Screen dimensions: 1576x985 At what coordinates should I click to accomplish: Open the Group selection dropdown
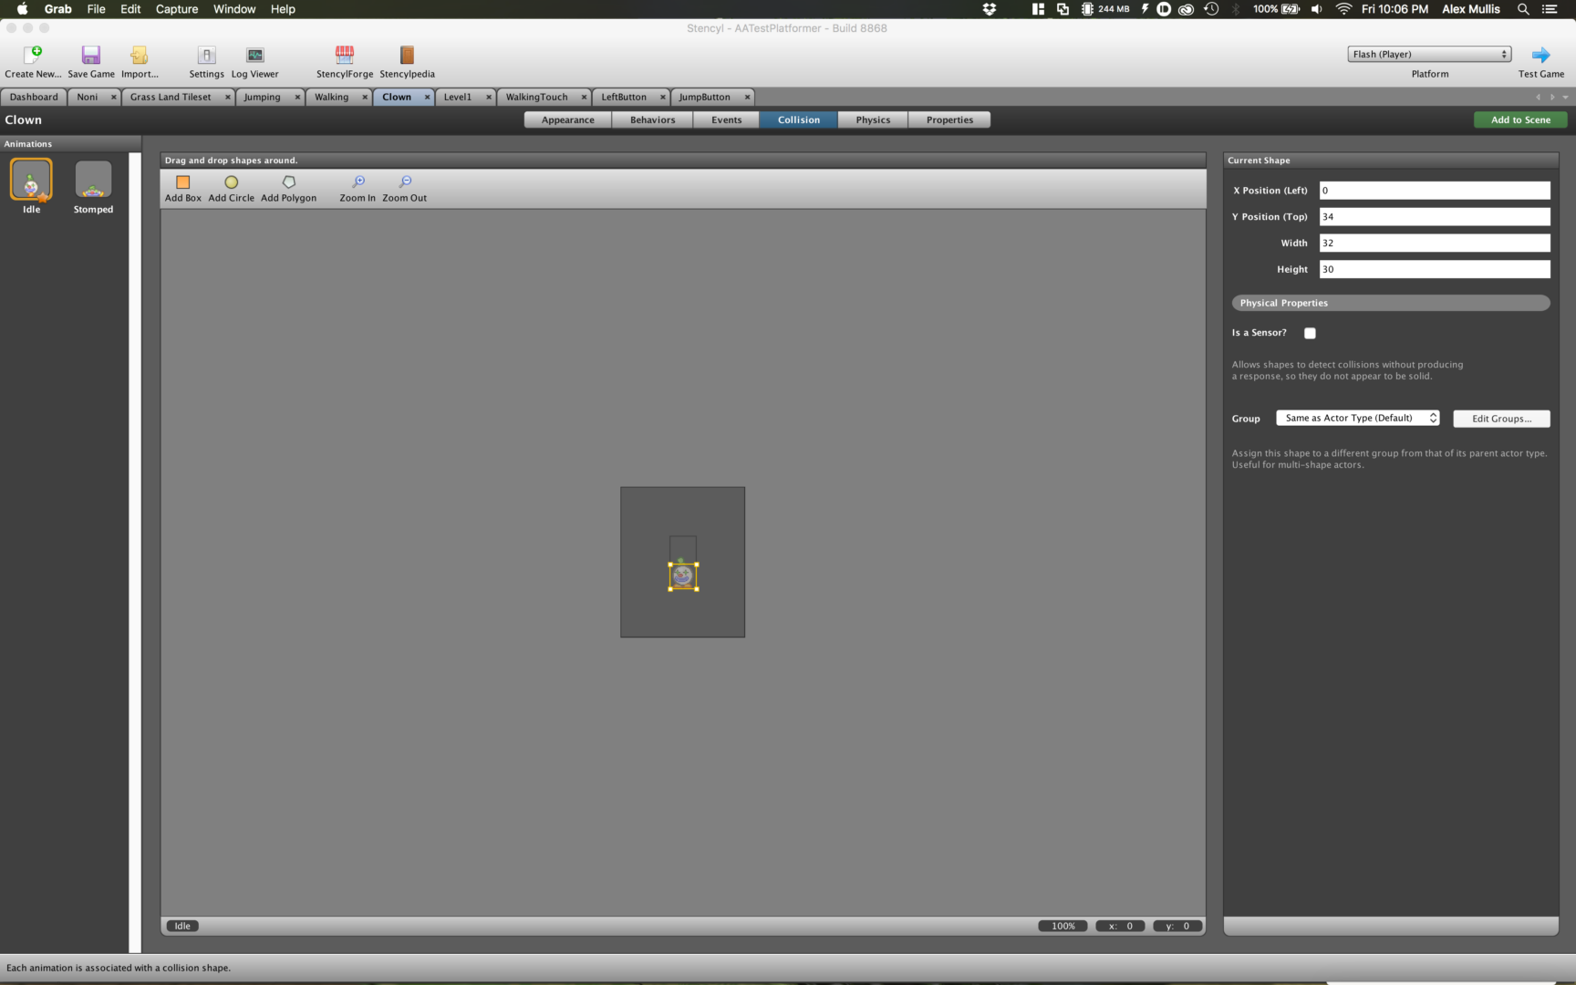tap(1357, 417)
